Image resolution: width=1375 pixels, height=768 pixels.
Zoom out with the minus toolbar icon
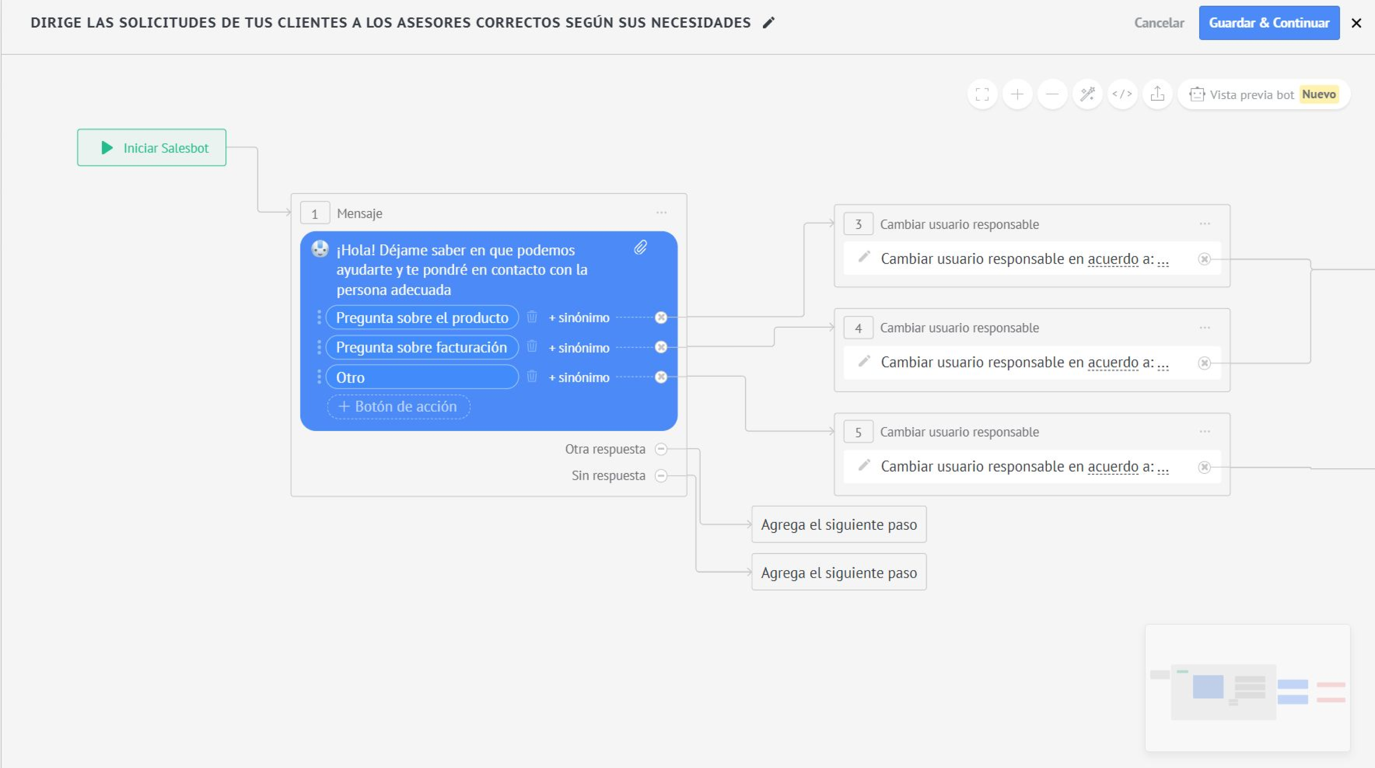[1052, 94]
